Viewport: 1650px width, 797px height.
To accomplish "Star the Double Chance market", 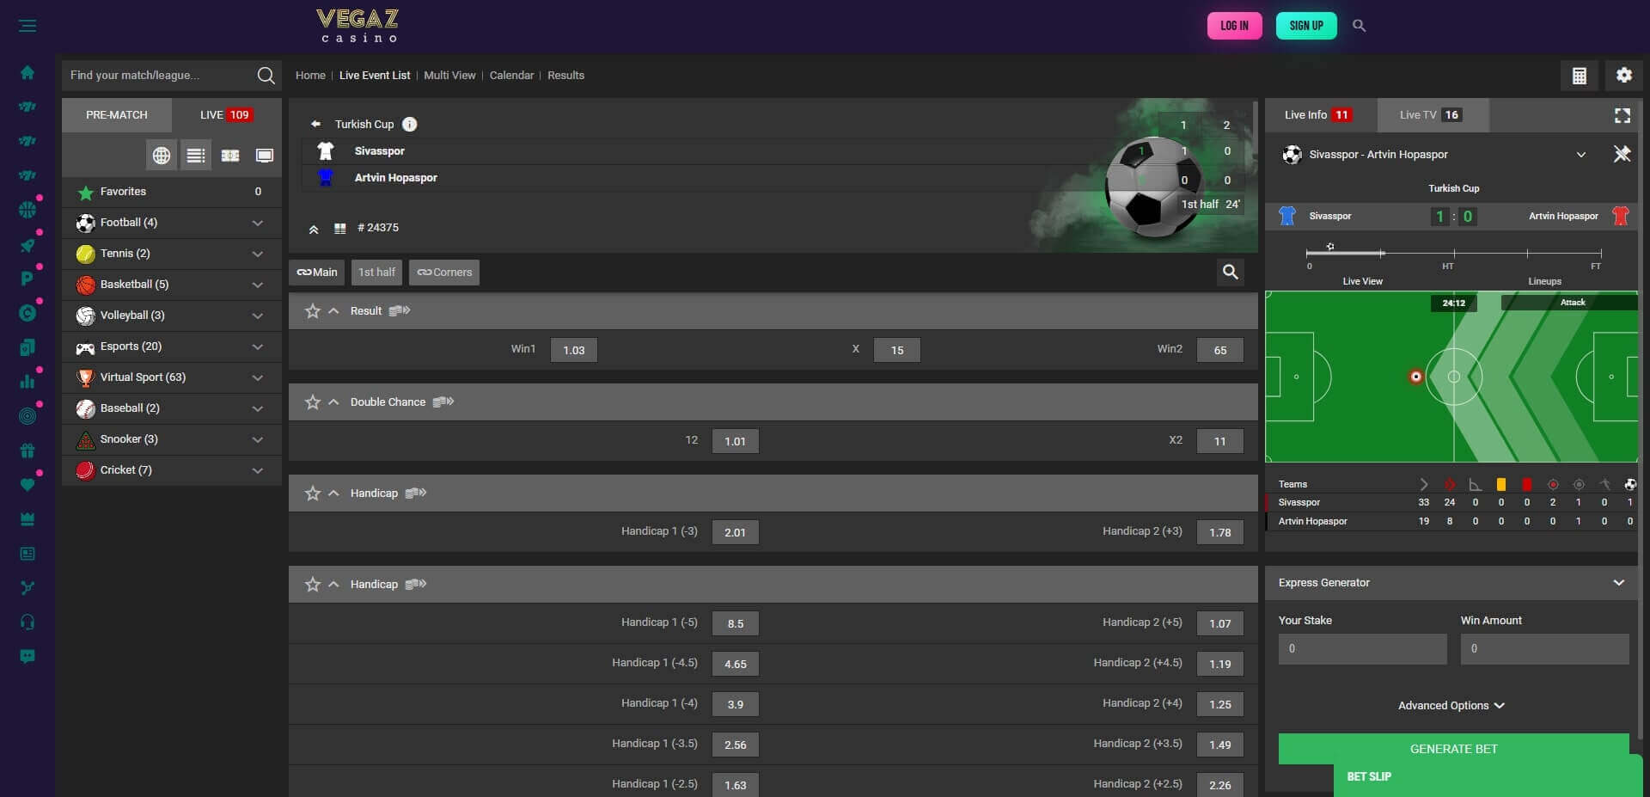I will (x=313, y=402).
